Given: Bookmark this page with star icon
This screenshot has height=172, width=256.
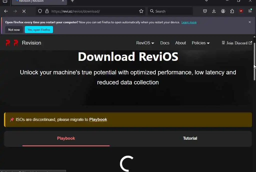Looking at the screenshot, I should click(x=141, y=11).
